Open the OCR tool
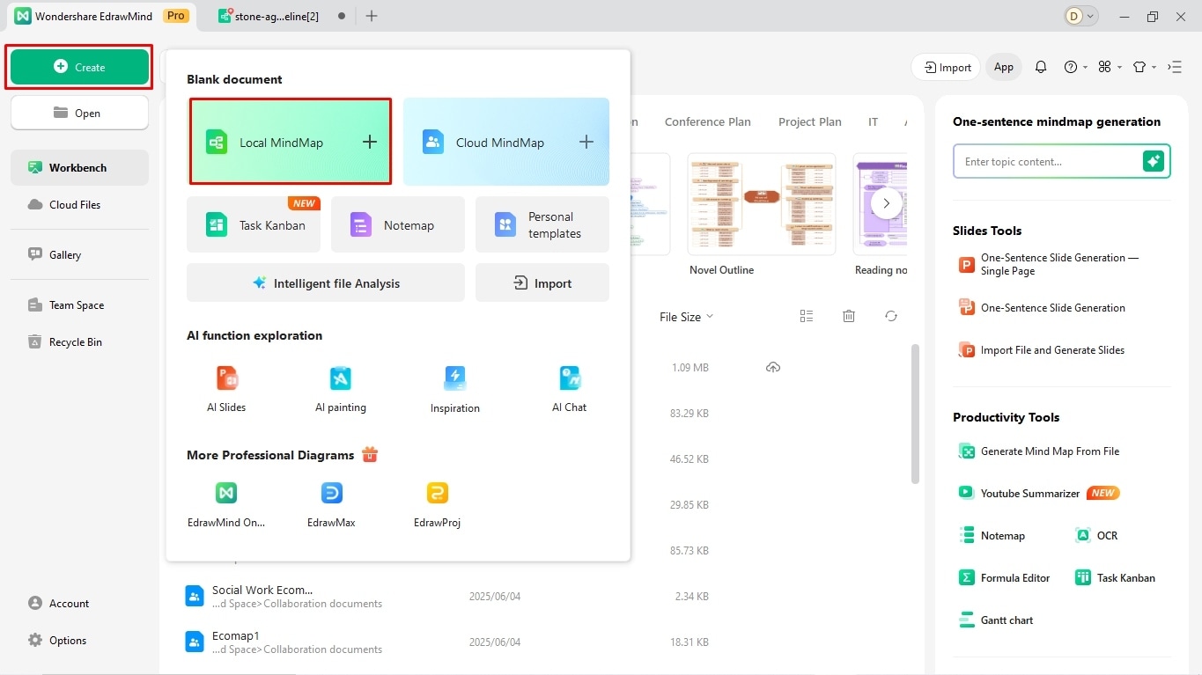Image resolution: width=1202 pixels, height=675 pixels. 1096,535
